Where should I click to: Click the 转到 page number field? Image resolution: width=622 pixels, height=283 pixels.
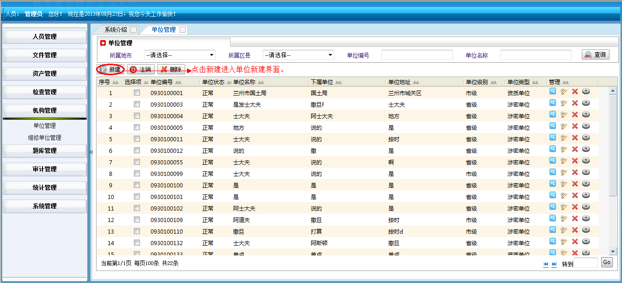tap(586, 263)
